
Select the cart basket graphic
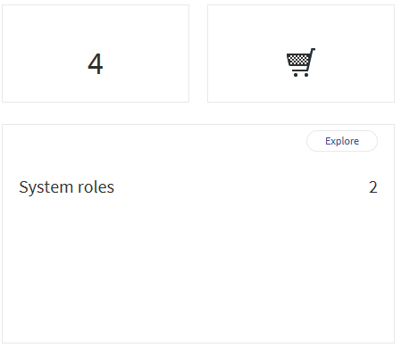pyautogui.click(x=298, y=61)
